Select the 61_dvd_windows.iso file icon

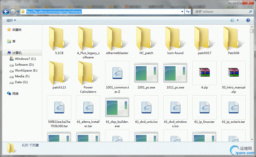[x=175, y=107]
